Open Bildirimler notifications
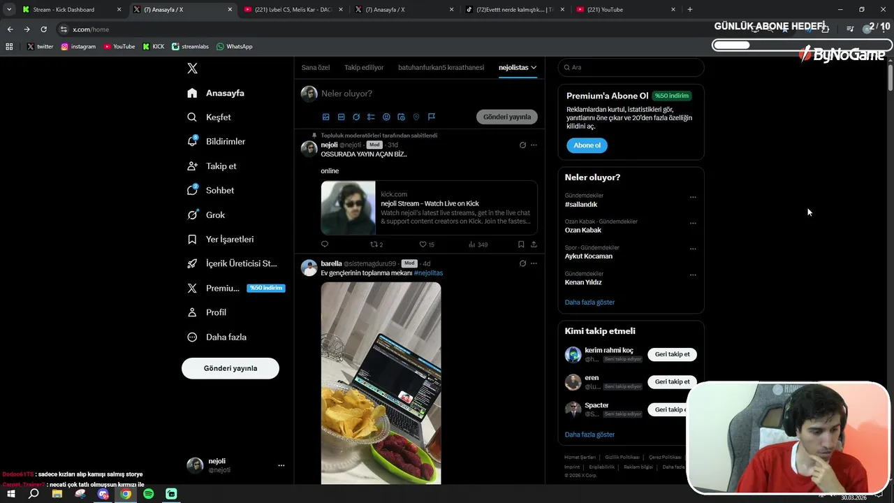Image resolution: width=894 pixels, height=503 pixels. 216,141
